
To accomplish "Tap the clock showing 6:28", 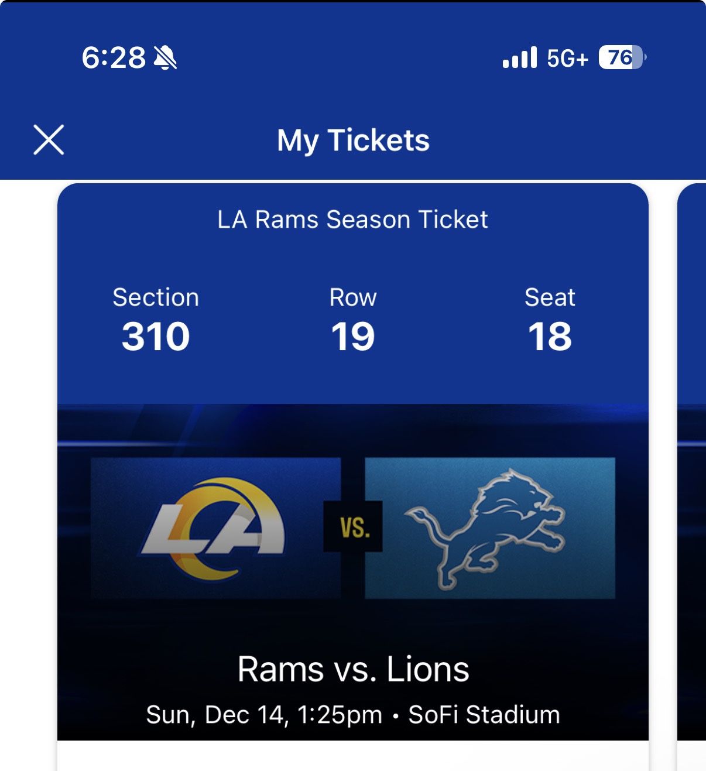I will coord(115,57).
